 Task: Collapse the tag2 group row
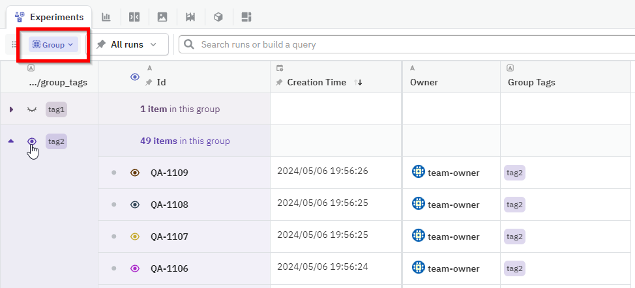(11, 141)
